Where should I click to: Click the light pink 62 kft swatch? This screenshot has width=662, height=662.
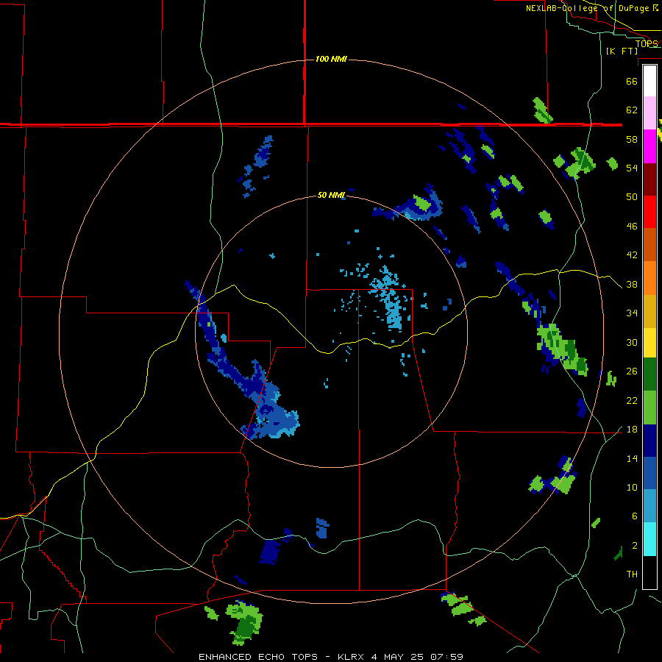[649, 113]
